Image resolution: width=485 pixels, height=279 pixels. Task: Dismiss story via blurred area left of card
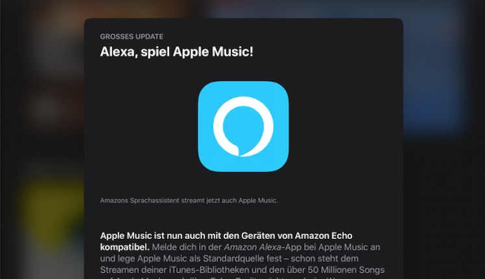41,139
